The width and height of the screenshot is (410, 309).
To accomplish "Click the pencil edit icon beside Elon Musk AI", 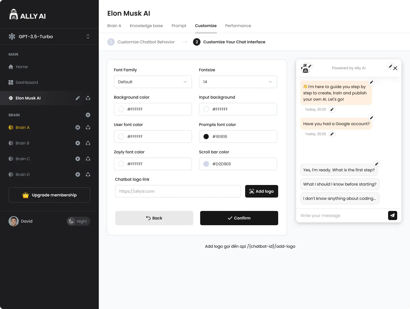I will 78,98.
